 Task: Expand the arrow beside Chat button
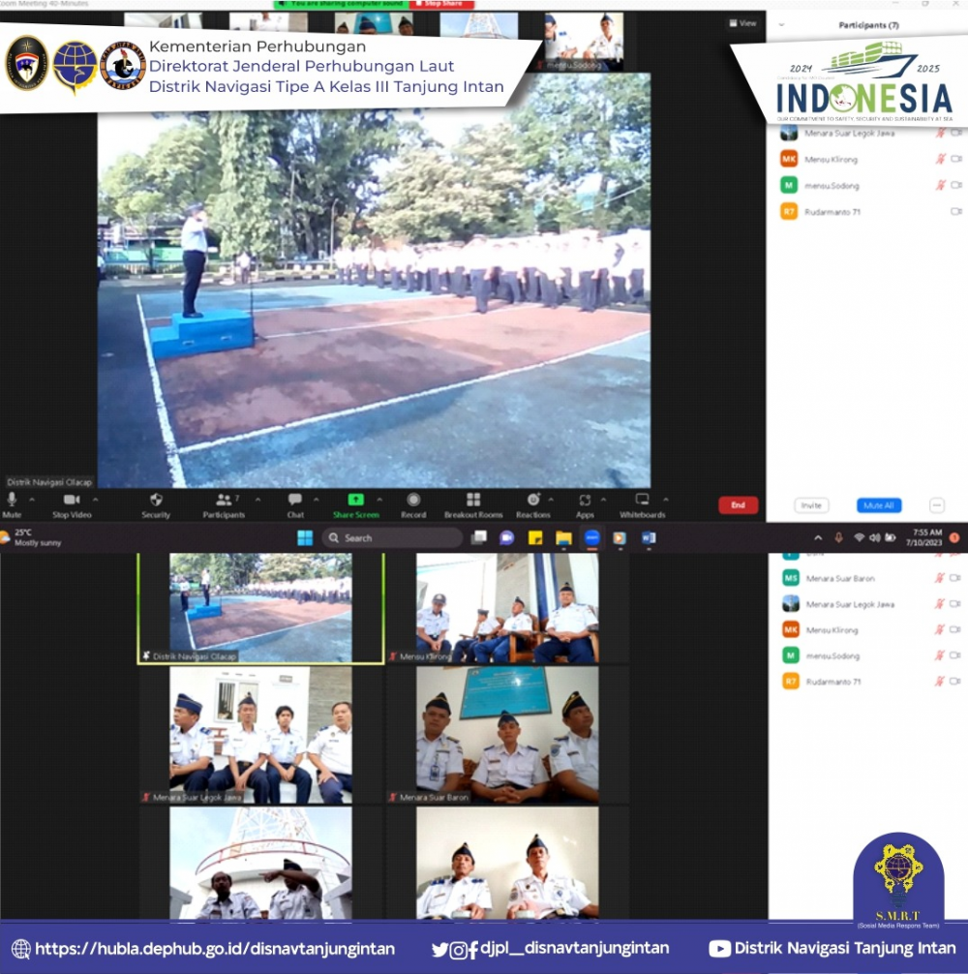click(x=316, y=499)
